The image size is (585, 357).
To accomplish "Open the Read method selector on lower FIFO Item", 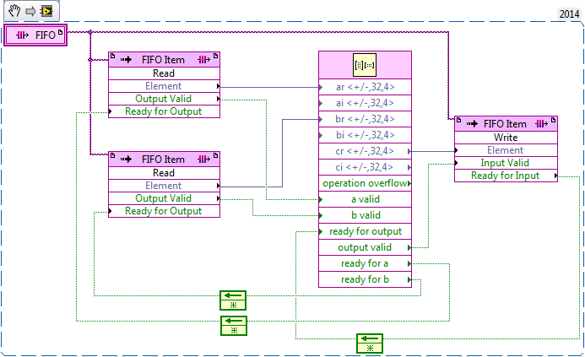I will (x=164, y=173).
